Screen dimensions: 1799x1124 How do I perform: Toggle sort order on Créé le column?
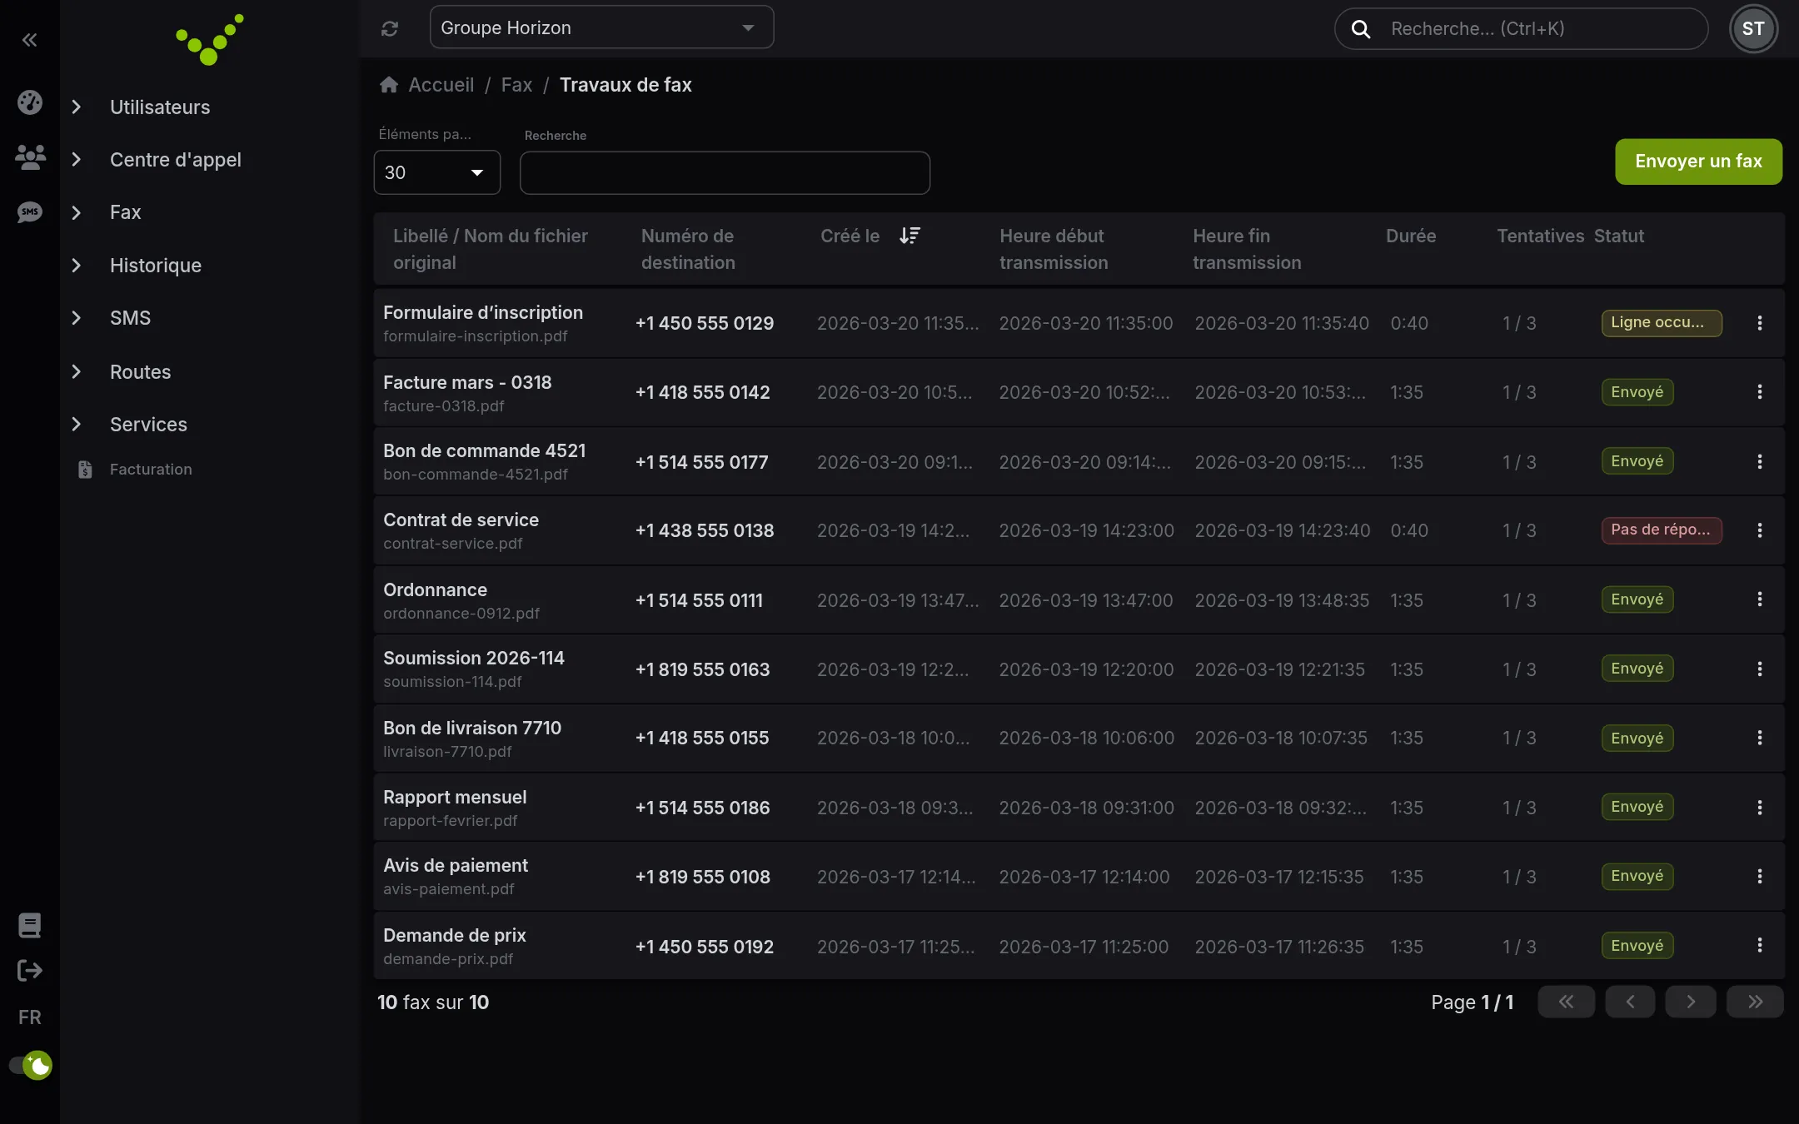(x=909, y=236)
